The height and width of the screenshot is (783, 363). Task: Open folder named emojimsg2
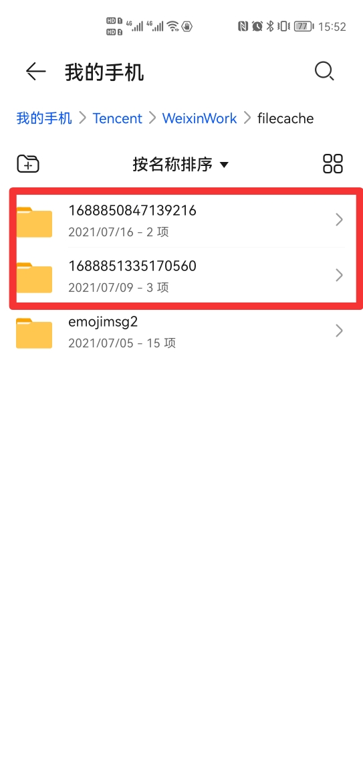(181, 331)
